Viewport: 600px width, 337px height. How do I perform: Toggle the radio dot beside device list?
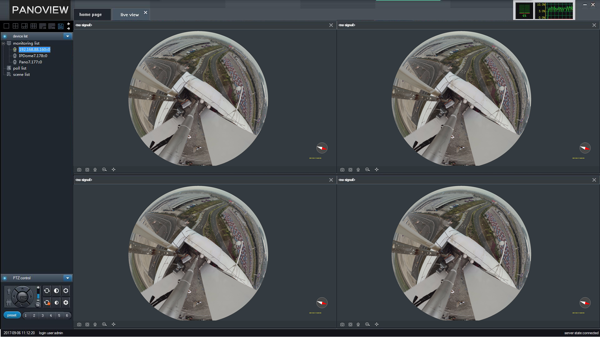coord(5,36)
